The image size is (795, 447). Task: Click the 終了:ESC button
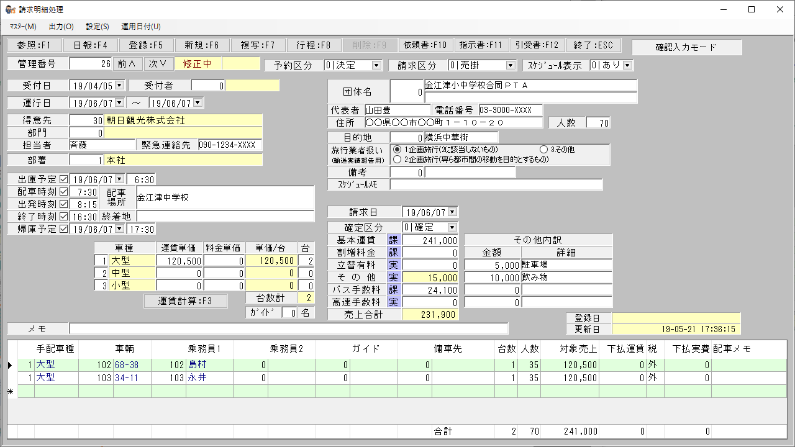(593, 45)
